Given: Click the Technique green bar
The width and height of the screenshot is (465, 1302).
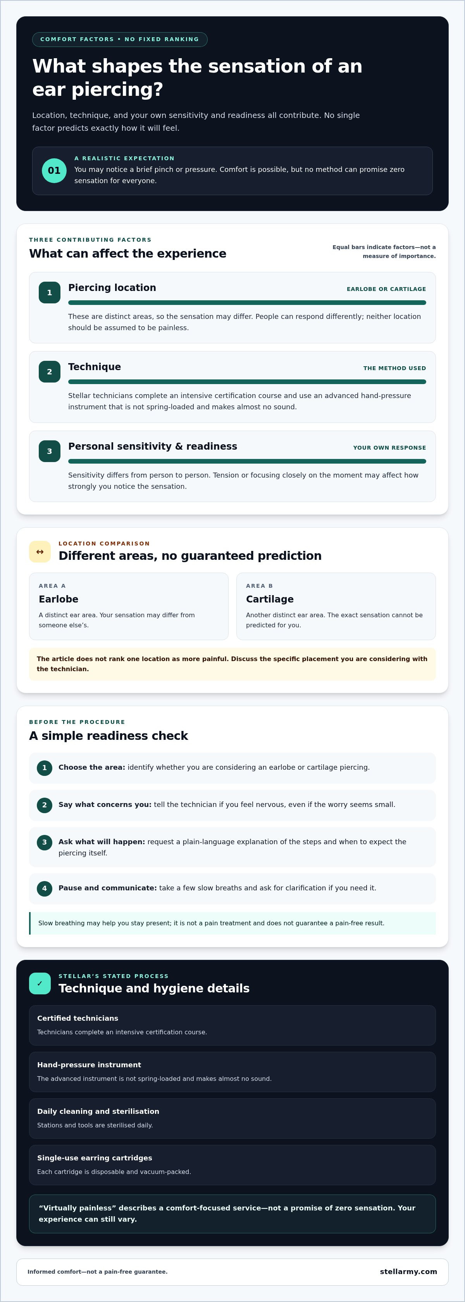Looking at the screenshot, I should pyautogui.click(x=247, y=382).
